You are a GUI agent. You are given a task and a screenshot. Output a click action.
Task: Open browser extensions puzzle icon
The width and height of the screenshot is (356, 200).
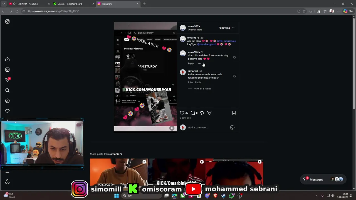[311, 11]
